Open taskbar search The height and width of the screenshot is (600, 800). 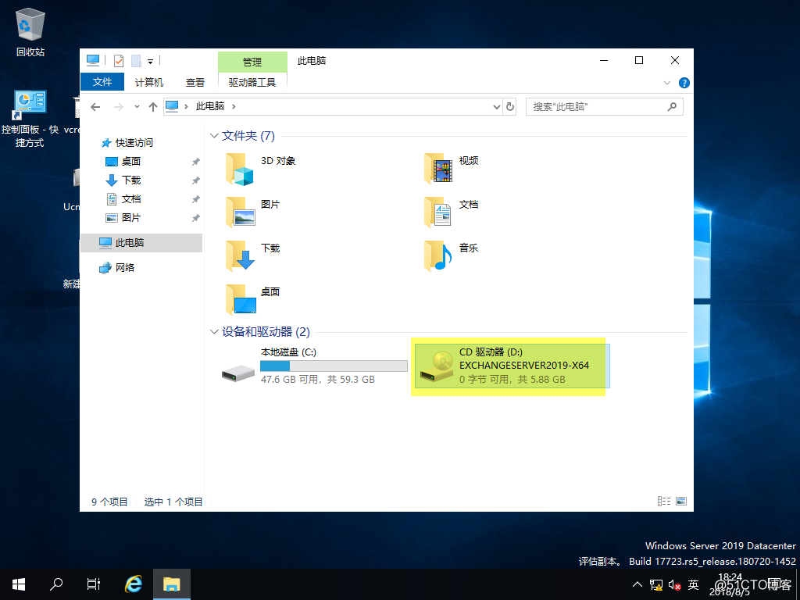[56, 584]
